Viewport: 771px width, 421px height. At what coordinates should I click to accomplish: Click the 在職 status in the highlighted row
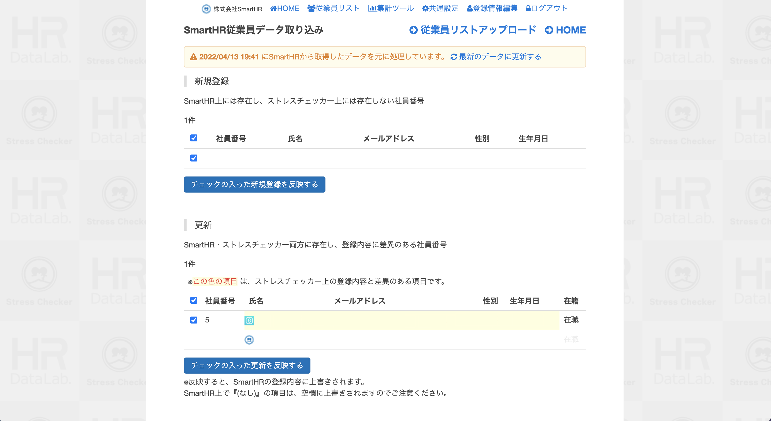click(x=571, y=320)
